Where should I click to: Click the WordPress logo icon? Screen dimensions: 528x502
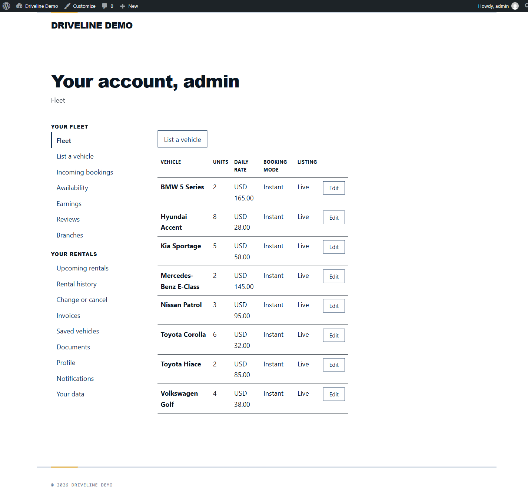tap(6, 6)
